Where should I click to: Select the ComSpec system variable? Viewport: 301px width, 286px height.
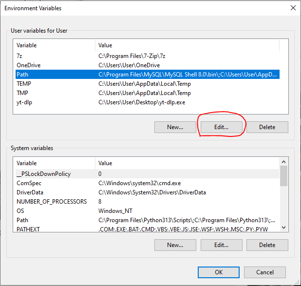pyautogui.click(x=148, y=183)
